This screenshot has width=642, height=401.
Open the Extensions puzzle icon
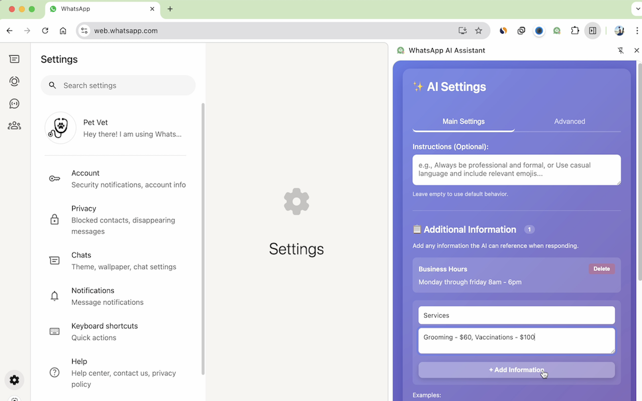(575, 31)
